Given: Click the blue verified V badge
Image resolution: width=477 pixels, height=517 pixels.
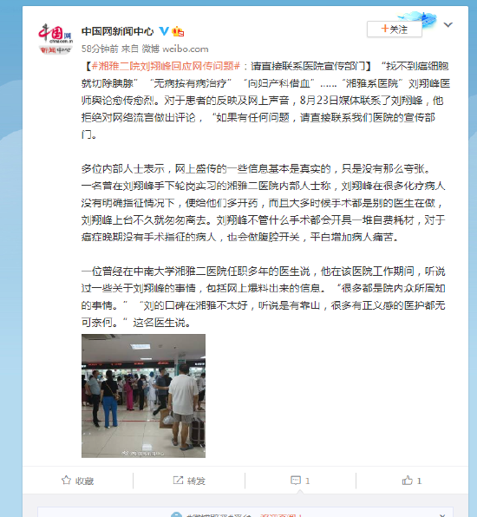Looking at the screenshot, I should click(x=164, y=31).
